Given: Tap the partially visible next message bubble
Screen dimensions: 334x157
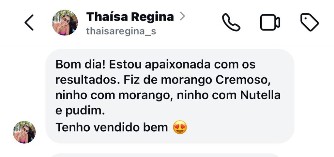Looking at the screenshot, I should pyautogui.click(x=170, y=155).
